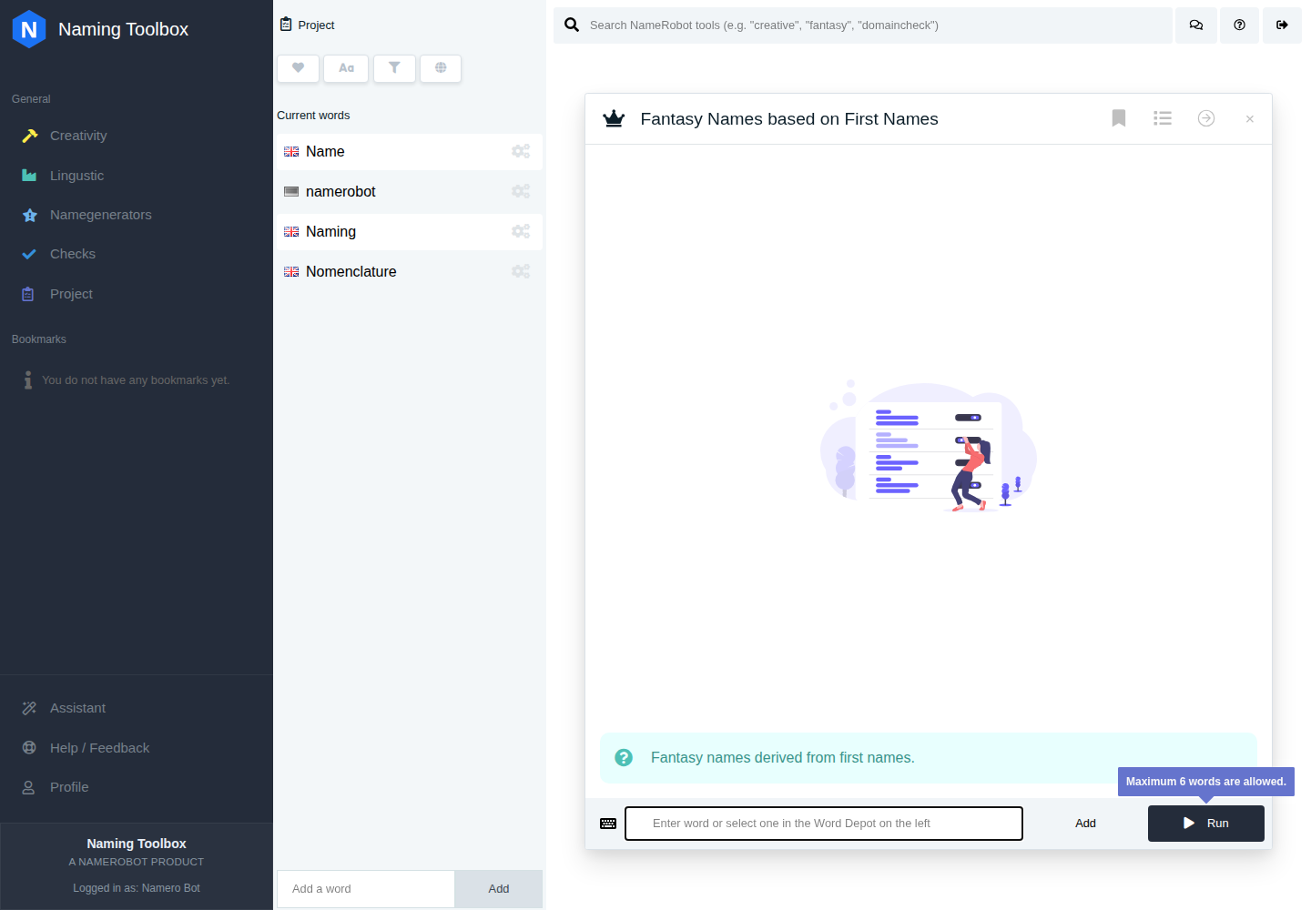Click the Enter word input field
Viewport: 1311px width, 910px height.
point(824,824)
